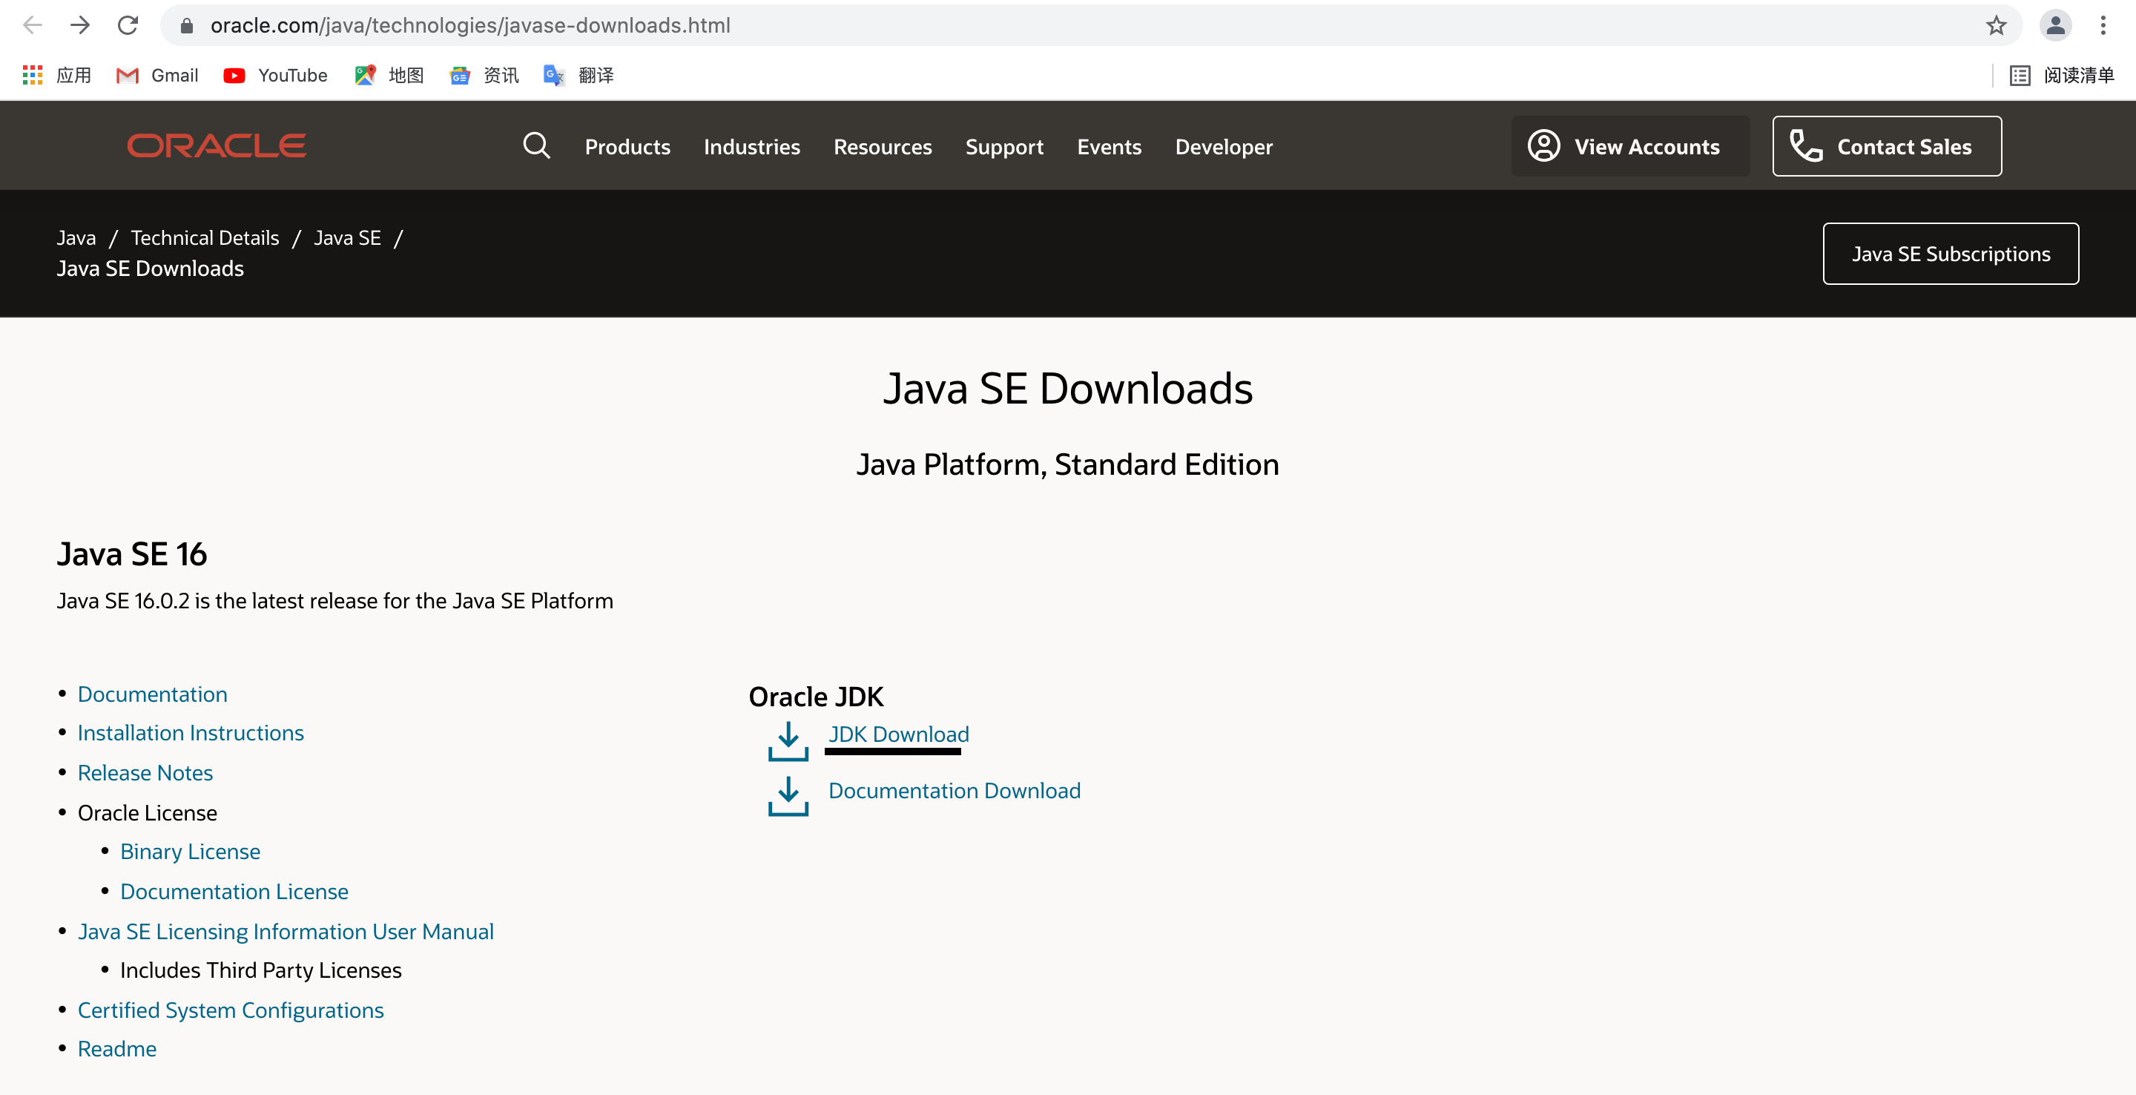Click the Contact Sales button
Viewport: 2136px width, 1095px height.
tap(1888, 146)
